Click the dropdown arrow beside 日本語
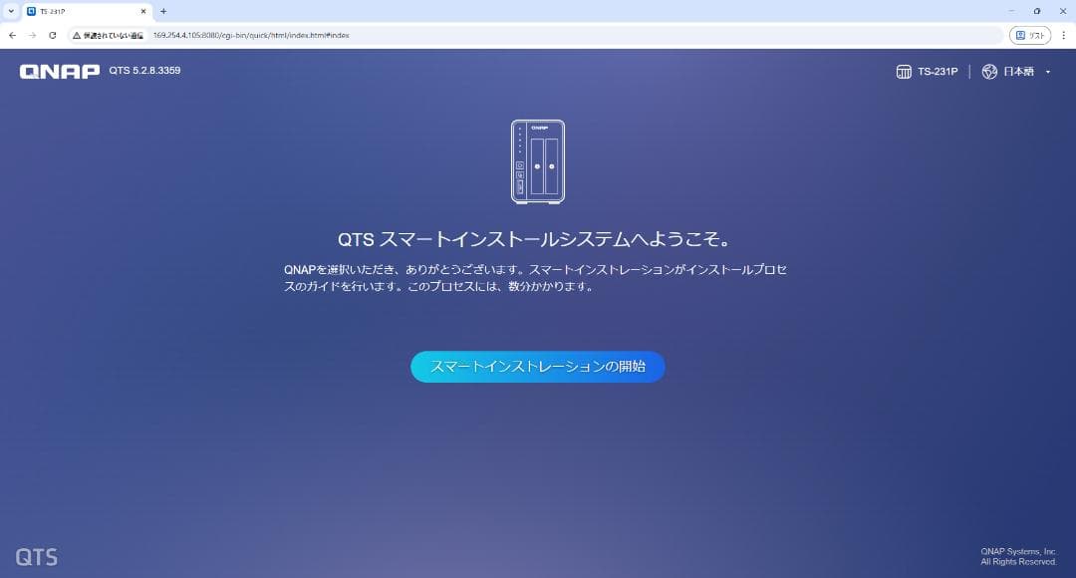Image resolution: width=1076 pixels, height=578 pixels. pyautogui.click(x=1048, y=72)
